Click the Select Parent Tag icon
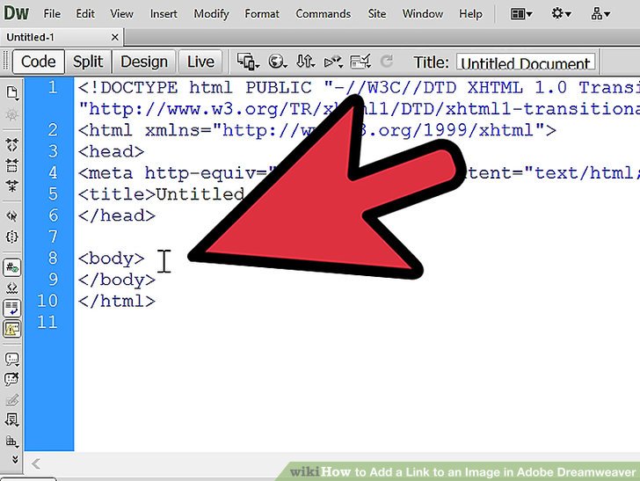Image resolution: width=640 pixels, height=481 pixels. pos(12,215)
